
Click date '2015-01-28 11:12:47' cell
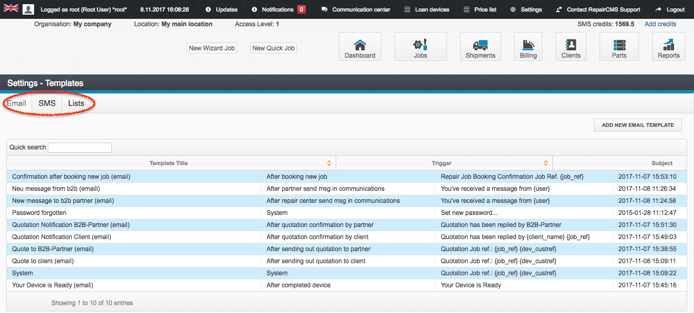tap(650, 213)
